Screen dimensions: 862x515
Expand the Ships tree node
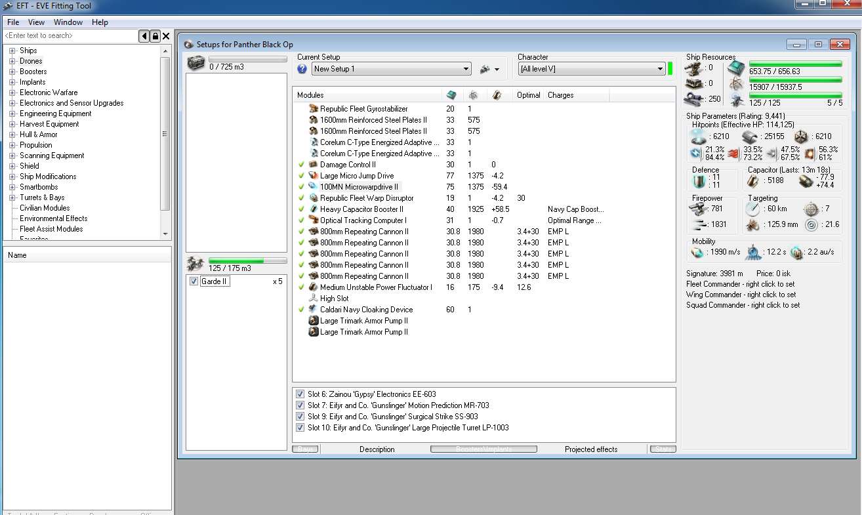pos(12,51)
